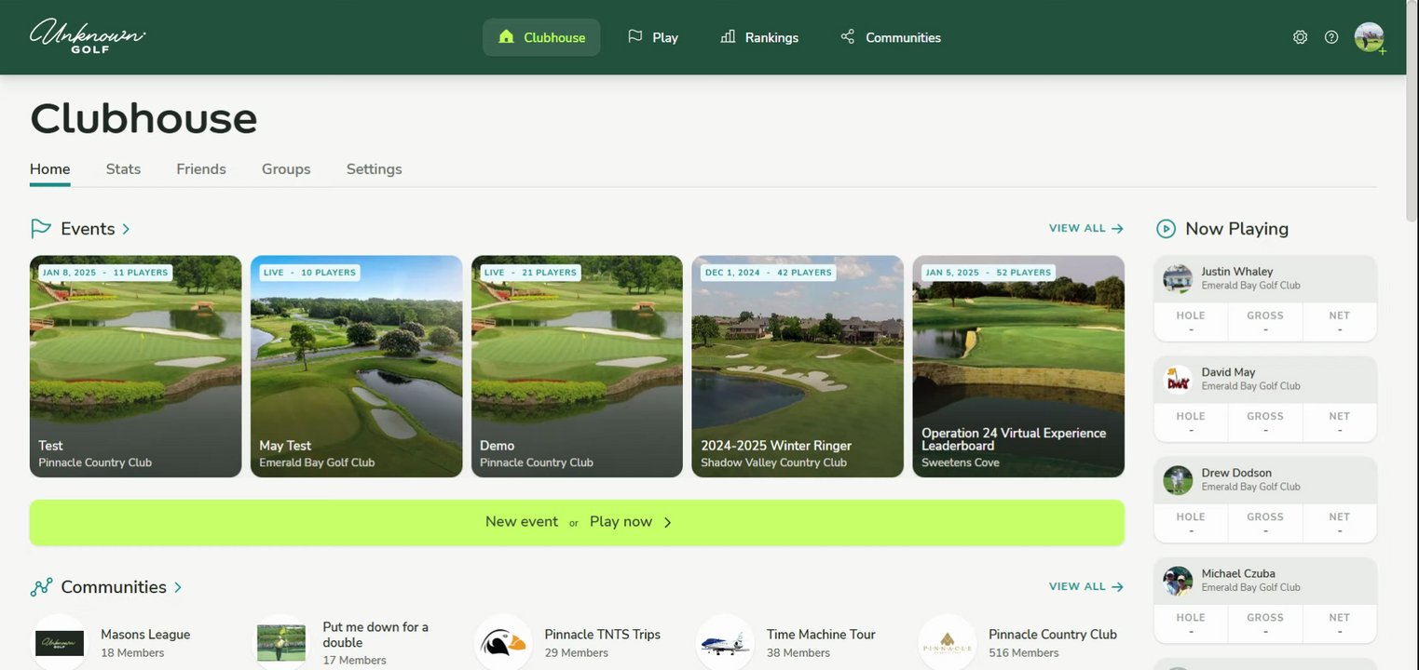Click the New event link
This screenshot has width=1419, height=670.
pos(522,521)
